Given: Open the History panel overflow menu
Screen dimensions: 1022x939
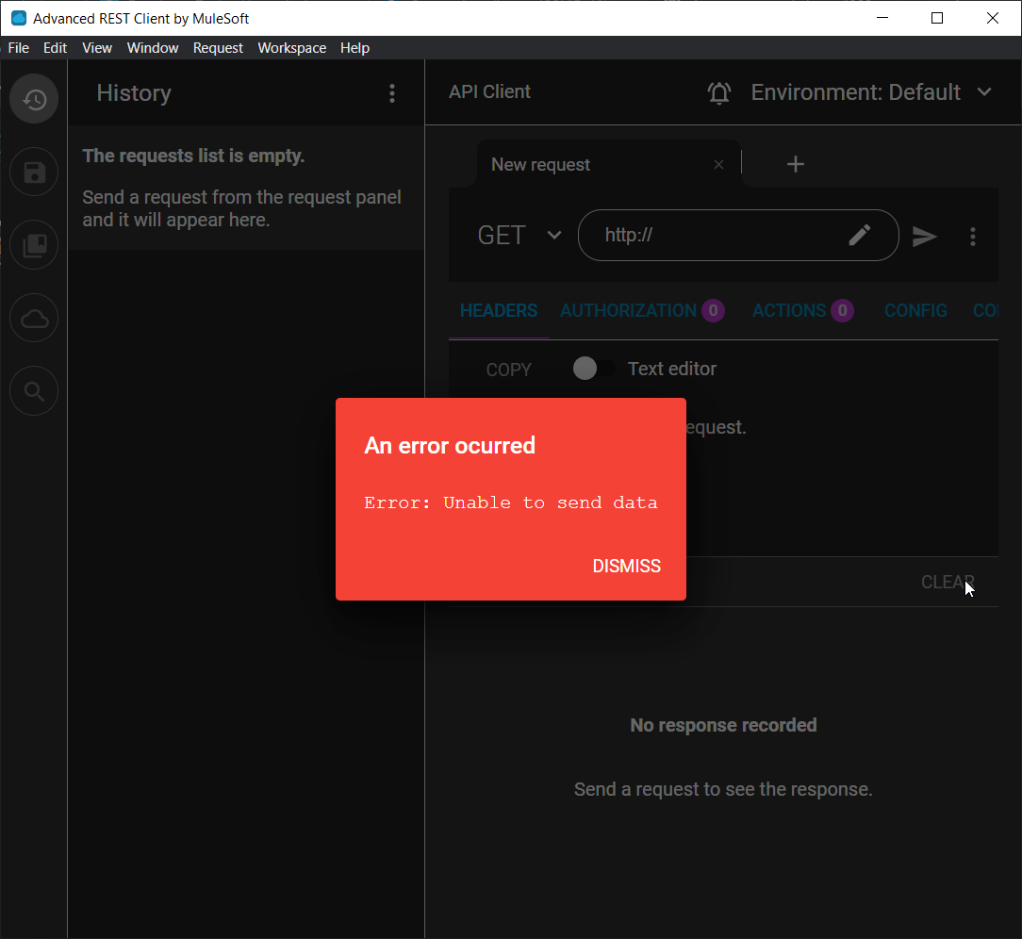Looking at the screenshot, I should pos(392,93).
